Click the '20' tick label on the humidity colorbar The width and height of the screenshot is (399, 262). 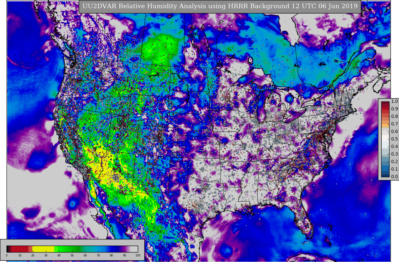coord(33,255)
